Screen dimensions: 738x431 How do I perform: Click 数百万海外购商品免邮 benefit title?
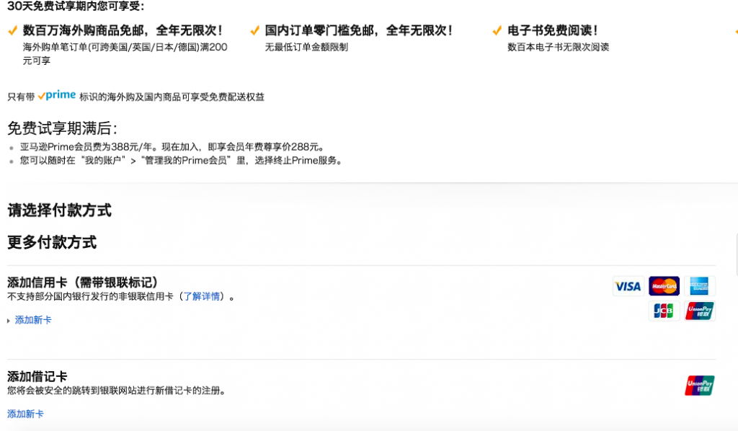point(123,30)
